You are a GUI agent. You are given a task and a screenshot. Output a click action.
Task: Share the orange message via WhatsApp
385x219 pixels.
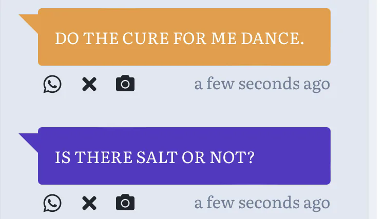52,84
